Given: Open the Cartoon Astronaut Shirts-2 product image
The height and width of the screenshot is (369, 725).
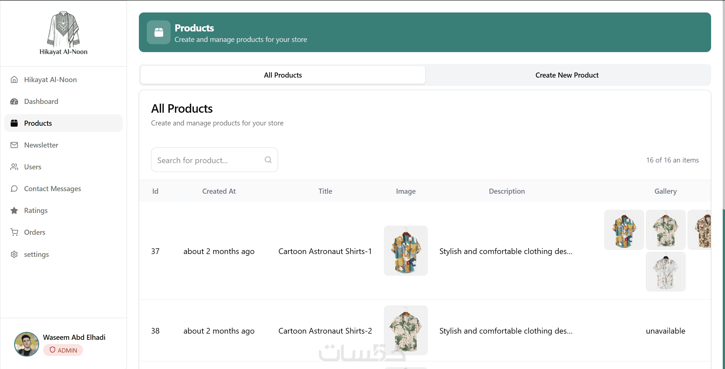Looking at the screenshot, I should point(406,330).
